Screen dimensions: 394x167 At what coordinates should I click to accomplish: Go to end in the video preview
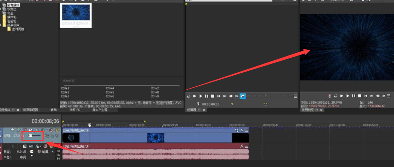pyautogui.click(x=372, y=96)
